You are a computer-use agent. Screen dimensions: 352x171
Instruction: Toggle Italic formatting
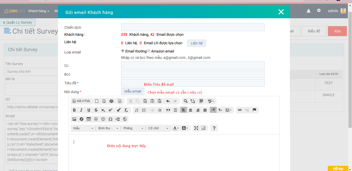(x=81, y=110)
